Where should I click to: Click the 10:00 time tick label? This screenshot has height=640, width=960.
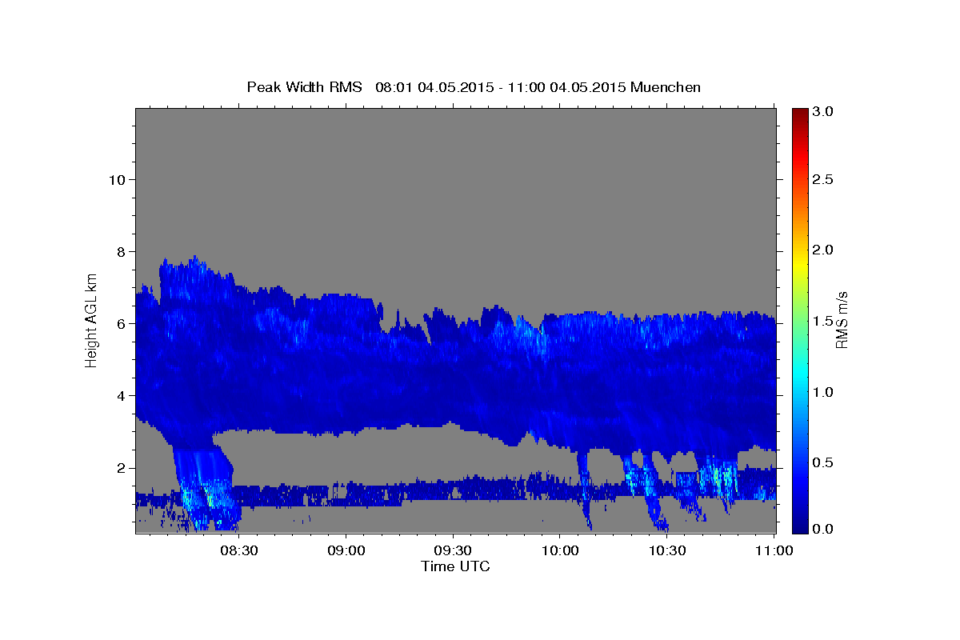(559, 551)
